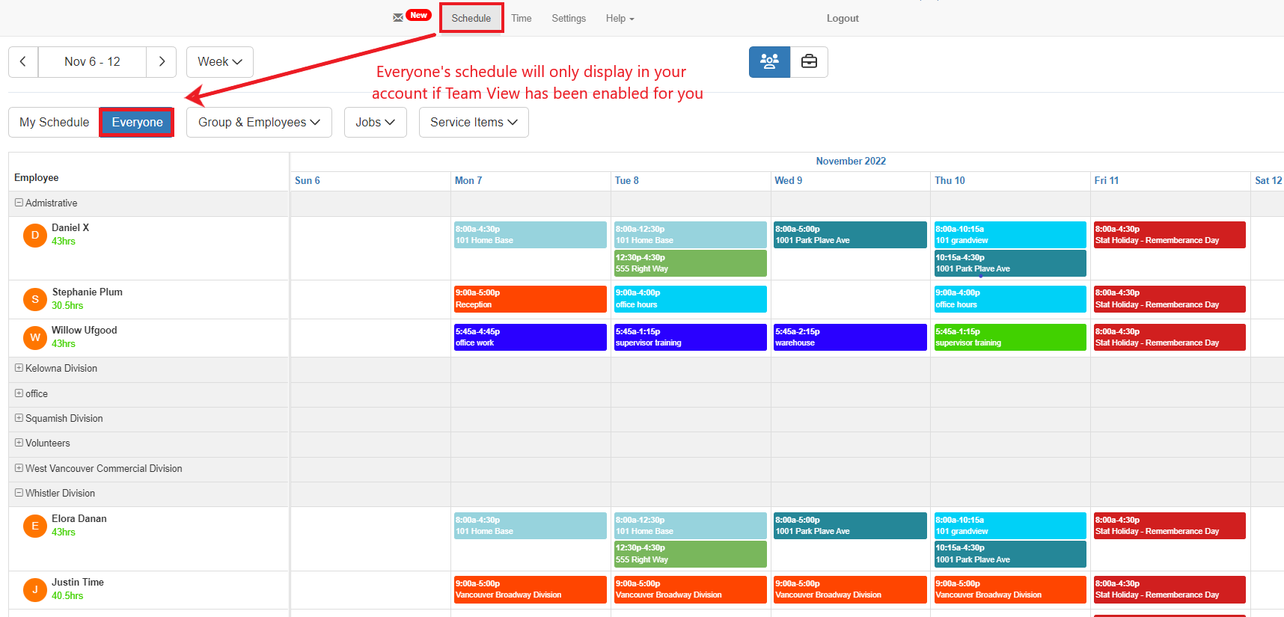The width and height of the screenshot is (1284, 617).
Task: Open Elora Danan's Tuesday 555 Right Way shift
Action: [691, 554]
